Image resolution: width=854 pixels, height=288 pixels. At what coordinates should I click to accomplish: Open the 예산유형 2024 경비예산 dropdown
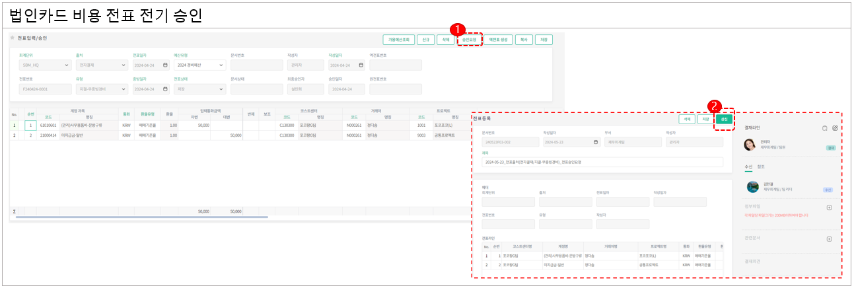pos(220,65)
